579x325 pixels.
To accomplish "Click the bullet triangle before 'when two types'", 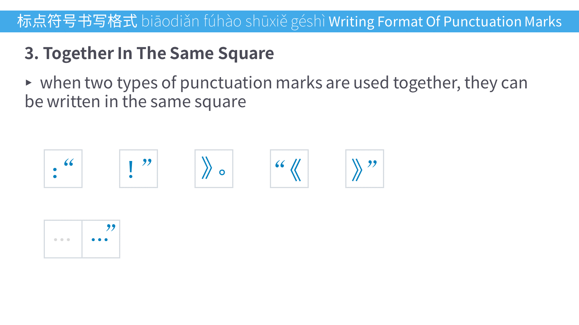I will [x=29, y=82].
